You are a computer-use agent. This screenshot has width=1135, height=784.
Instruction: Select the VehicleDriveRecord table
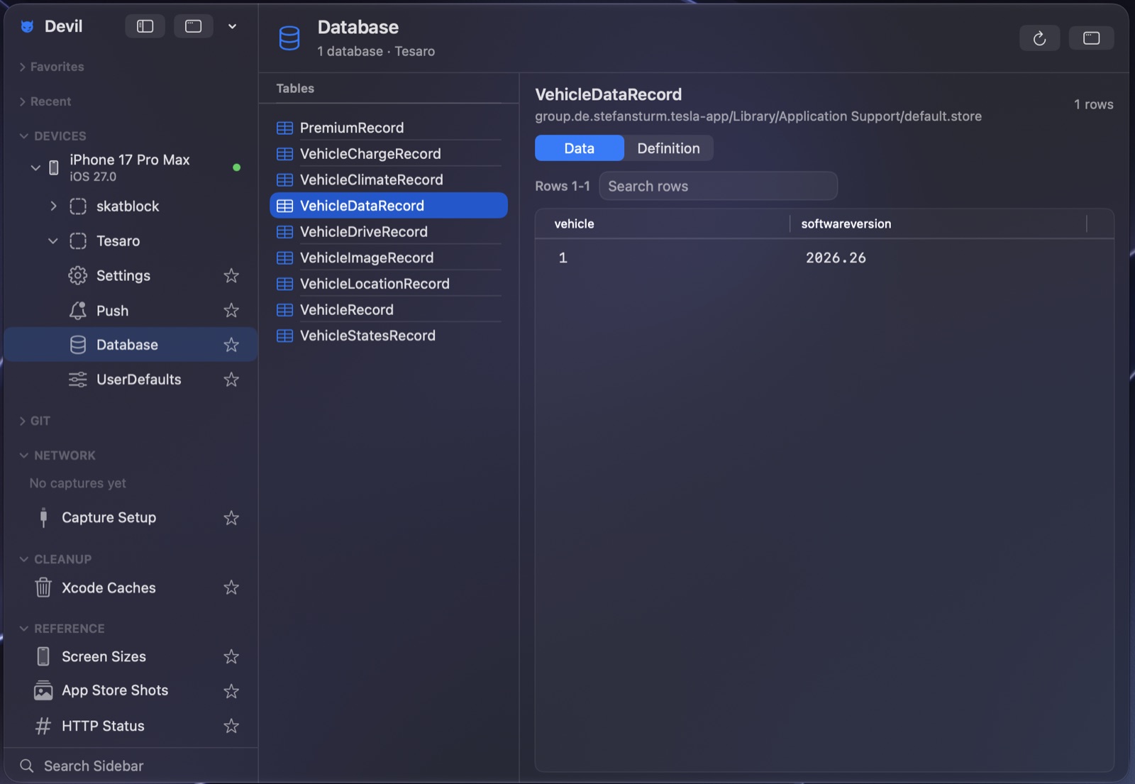[x=389, y=232]
